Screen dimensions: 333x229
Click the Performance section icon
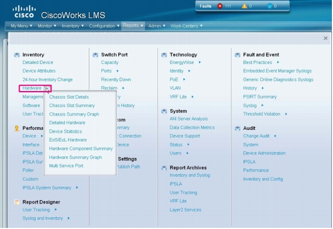tap(16, 128)
